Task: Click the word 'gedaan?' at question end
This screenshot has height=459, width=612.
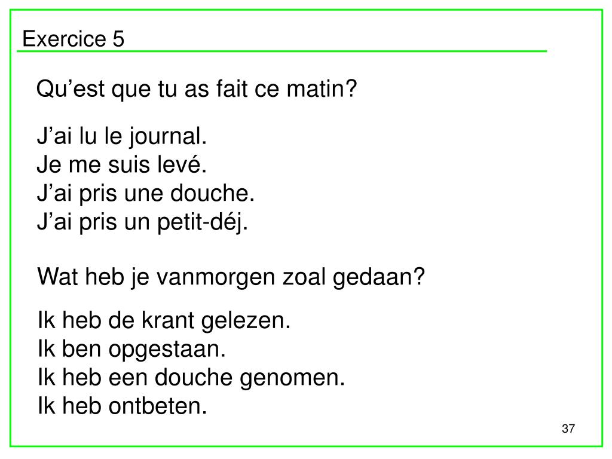Action: [378, 279]
